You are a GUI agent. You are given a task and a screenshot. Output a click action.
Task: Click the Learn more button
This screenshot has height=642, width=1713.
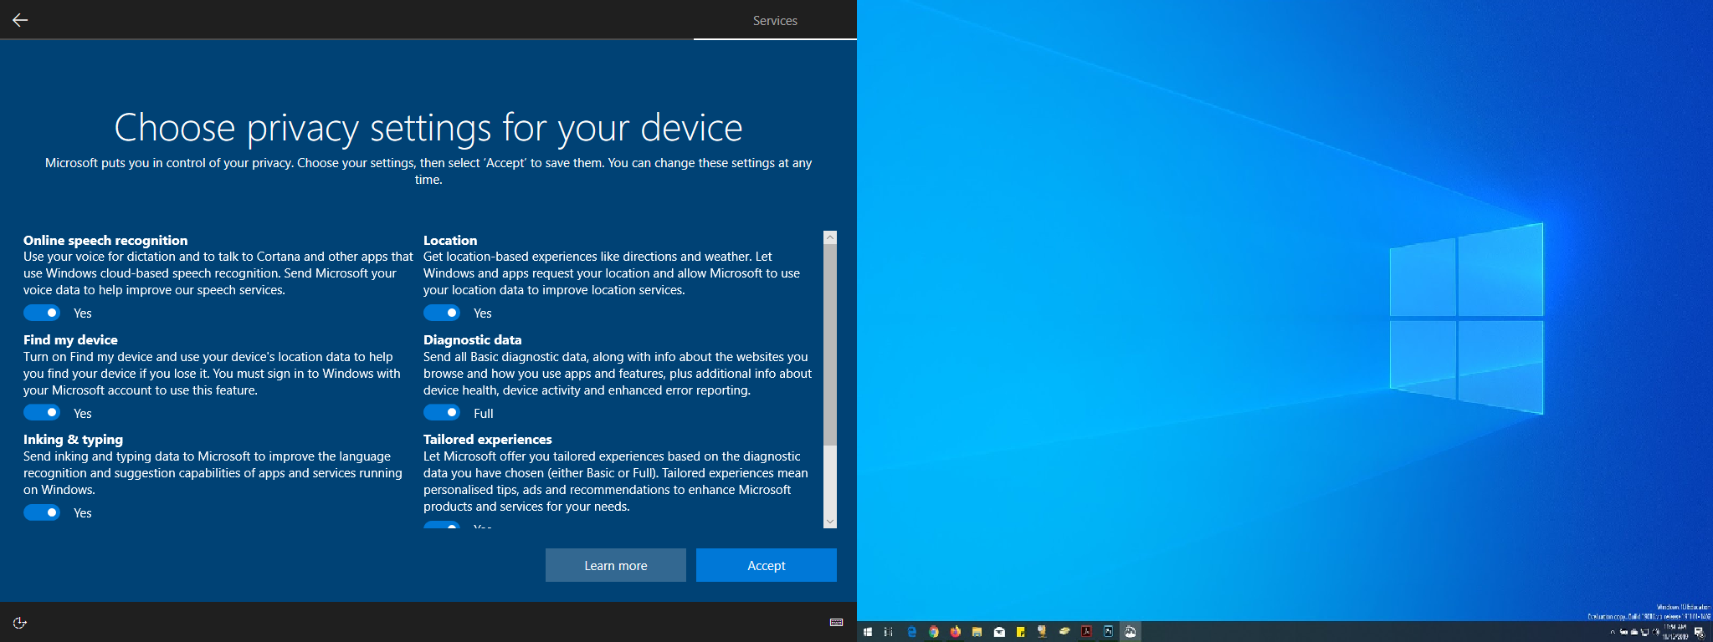coord(616,565)
